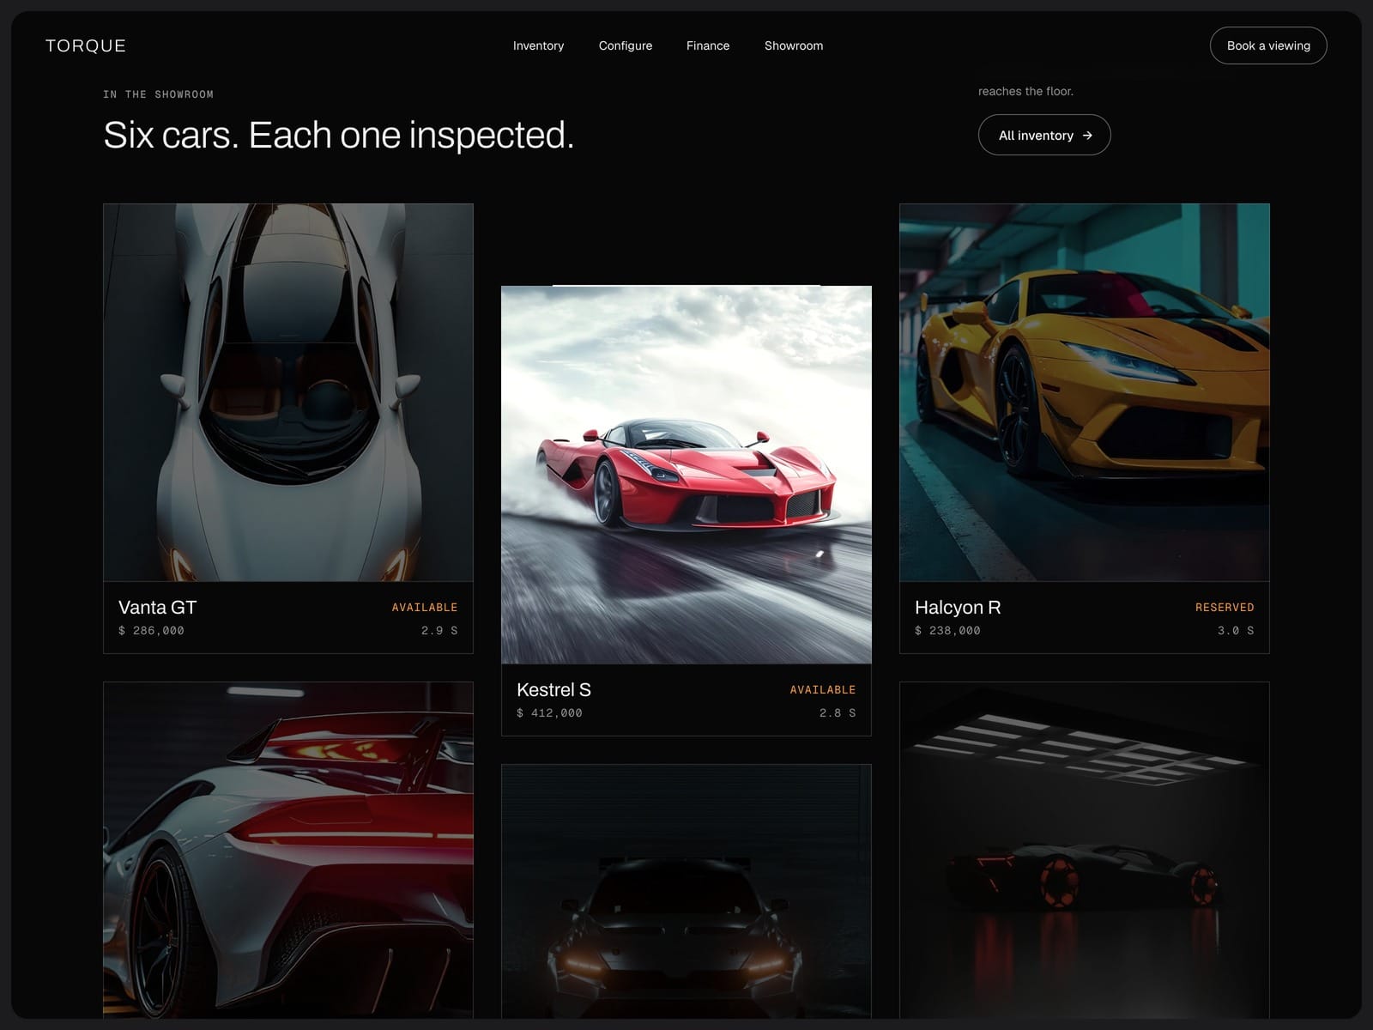Click the arrow icon in All inventory

(1087, 136)
